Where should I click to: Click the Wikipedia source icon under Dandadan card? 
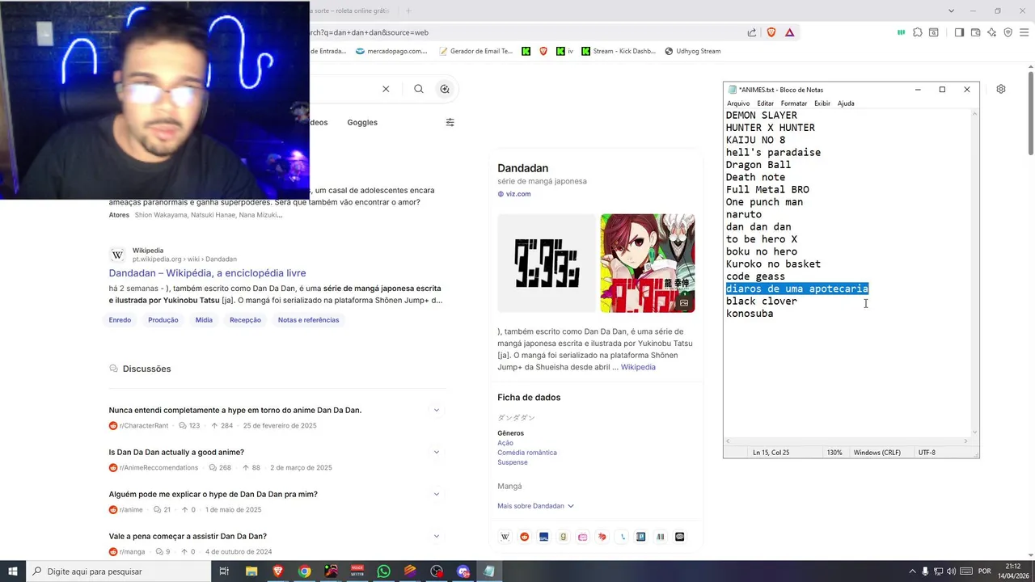[x=505, y=537]
